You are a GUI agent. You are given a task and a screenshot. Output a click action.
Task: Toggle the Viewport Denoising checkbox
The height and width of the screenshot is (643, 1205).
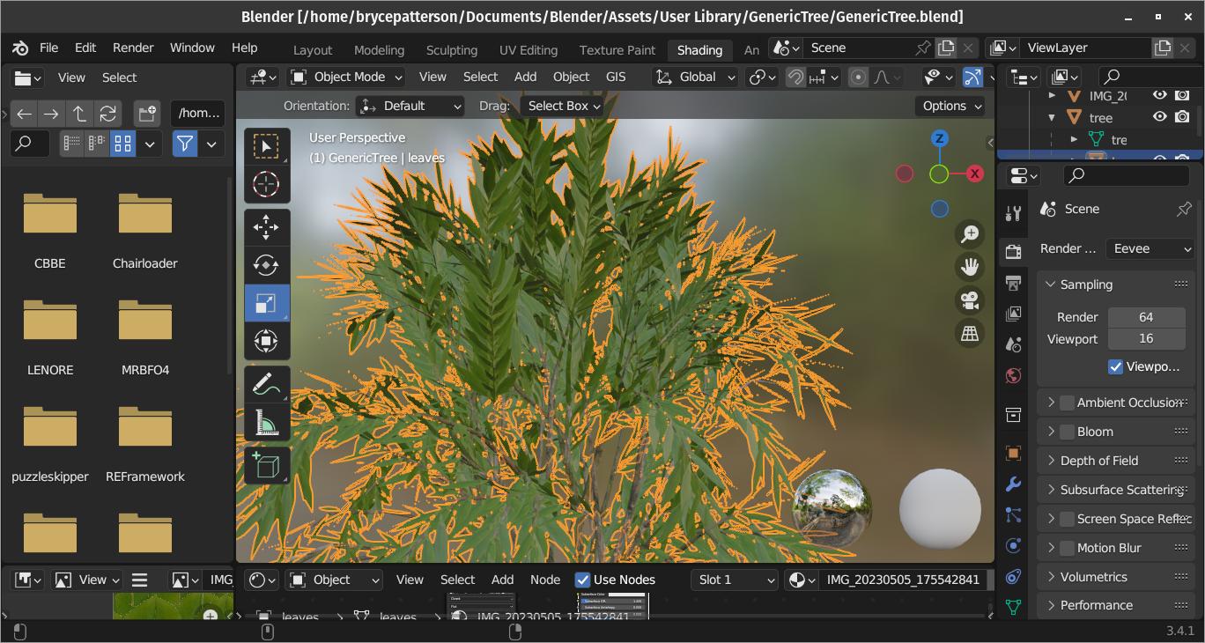[1115, 366]
